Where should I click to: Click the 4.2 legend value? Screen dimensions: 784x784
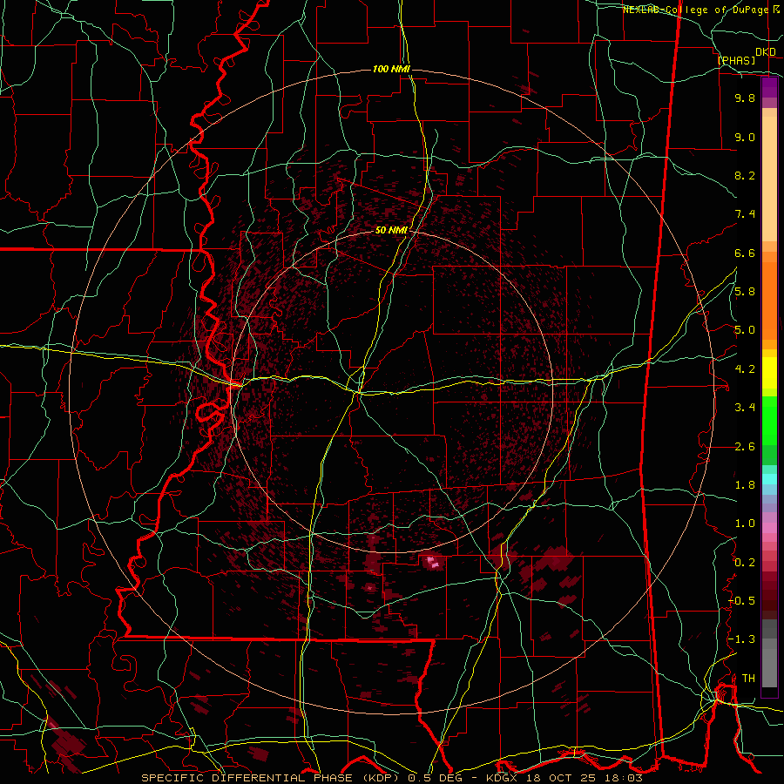pos(745,369)
